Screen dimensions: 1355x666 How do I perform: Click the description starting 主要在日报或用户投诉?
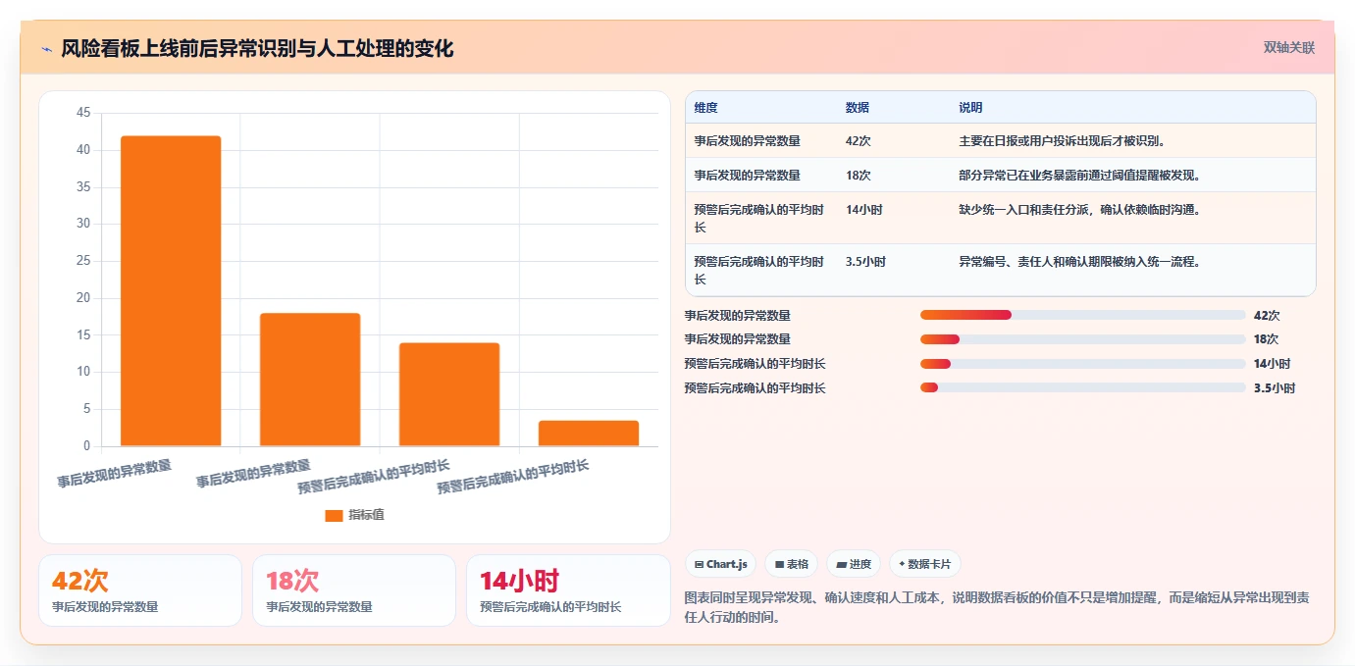click(x=1062, y=141)
